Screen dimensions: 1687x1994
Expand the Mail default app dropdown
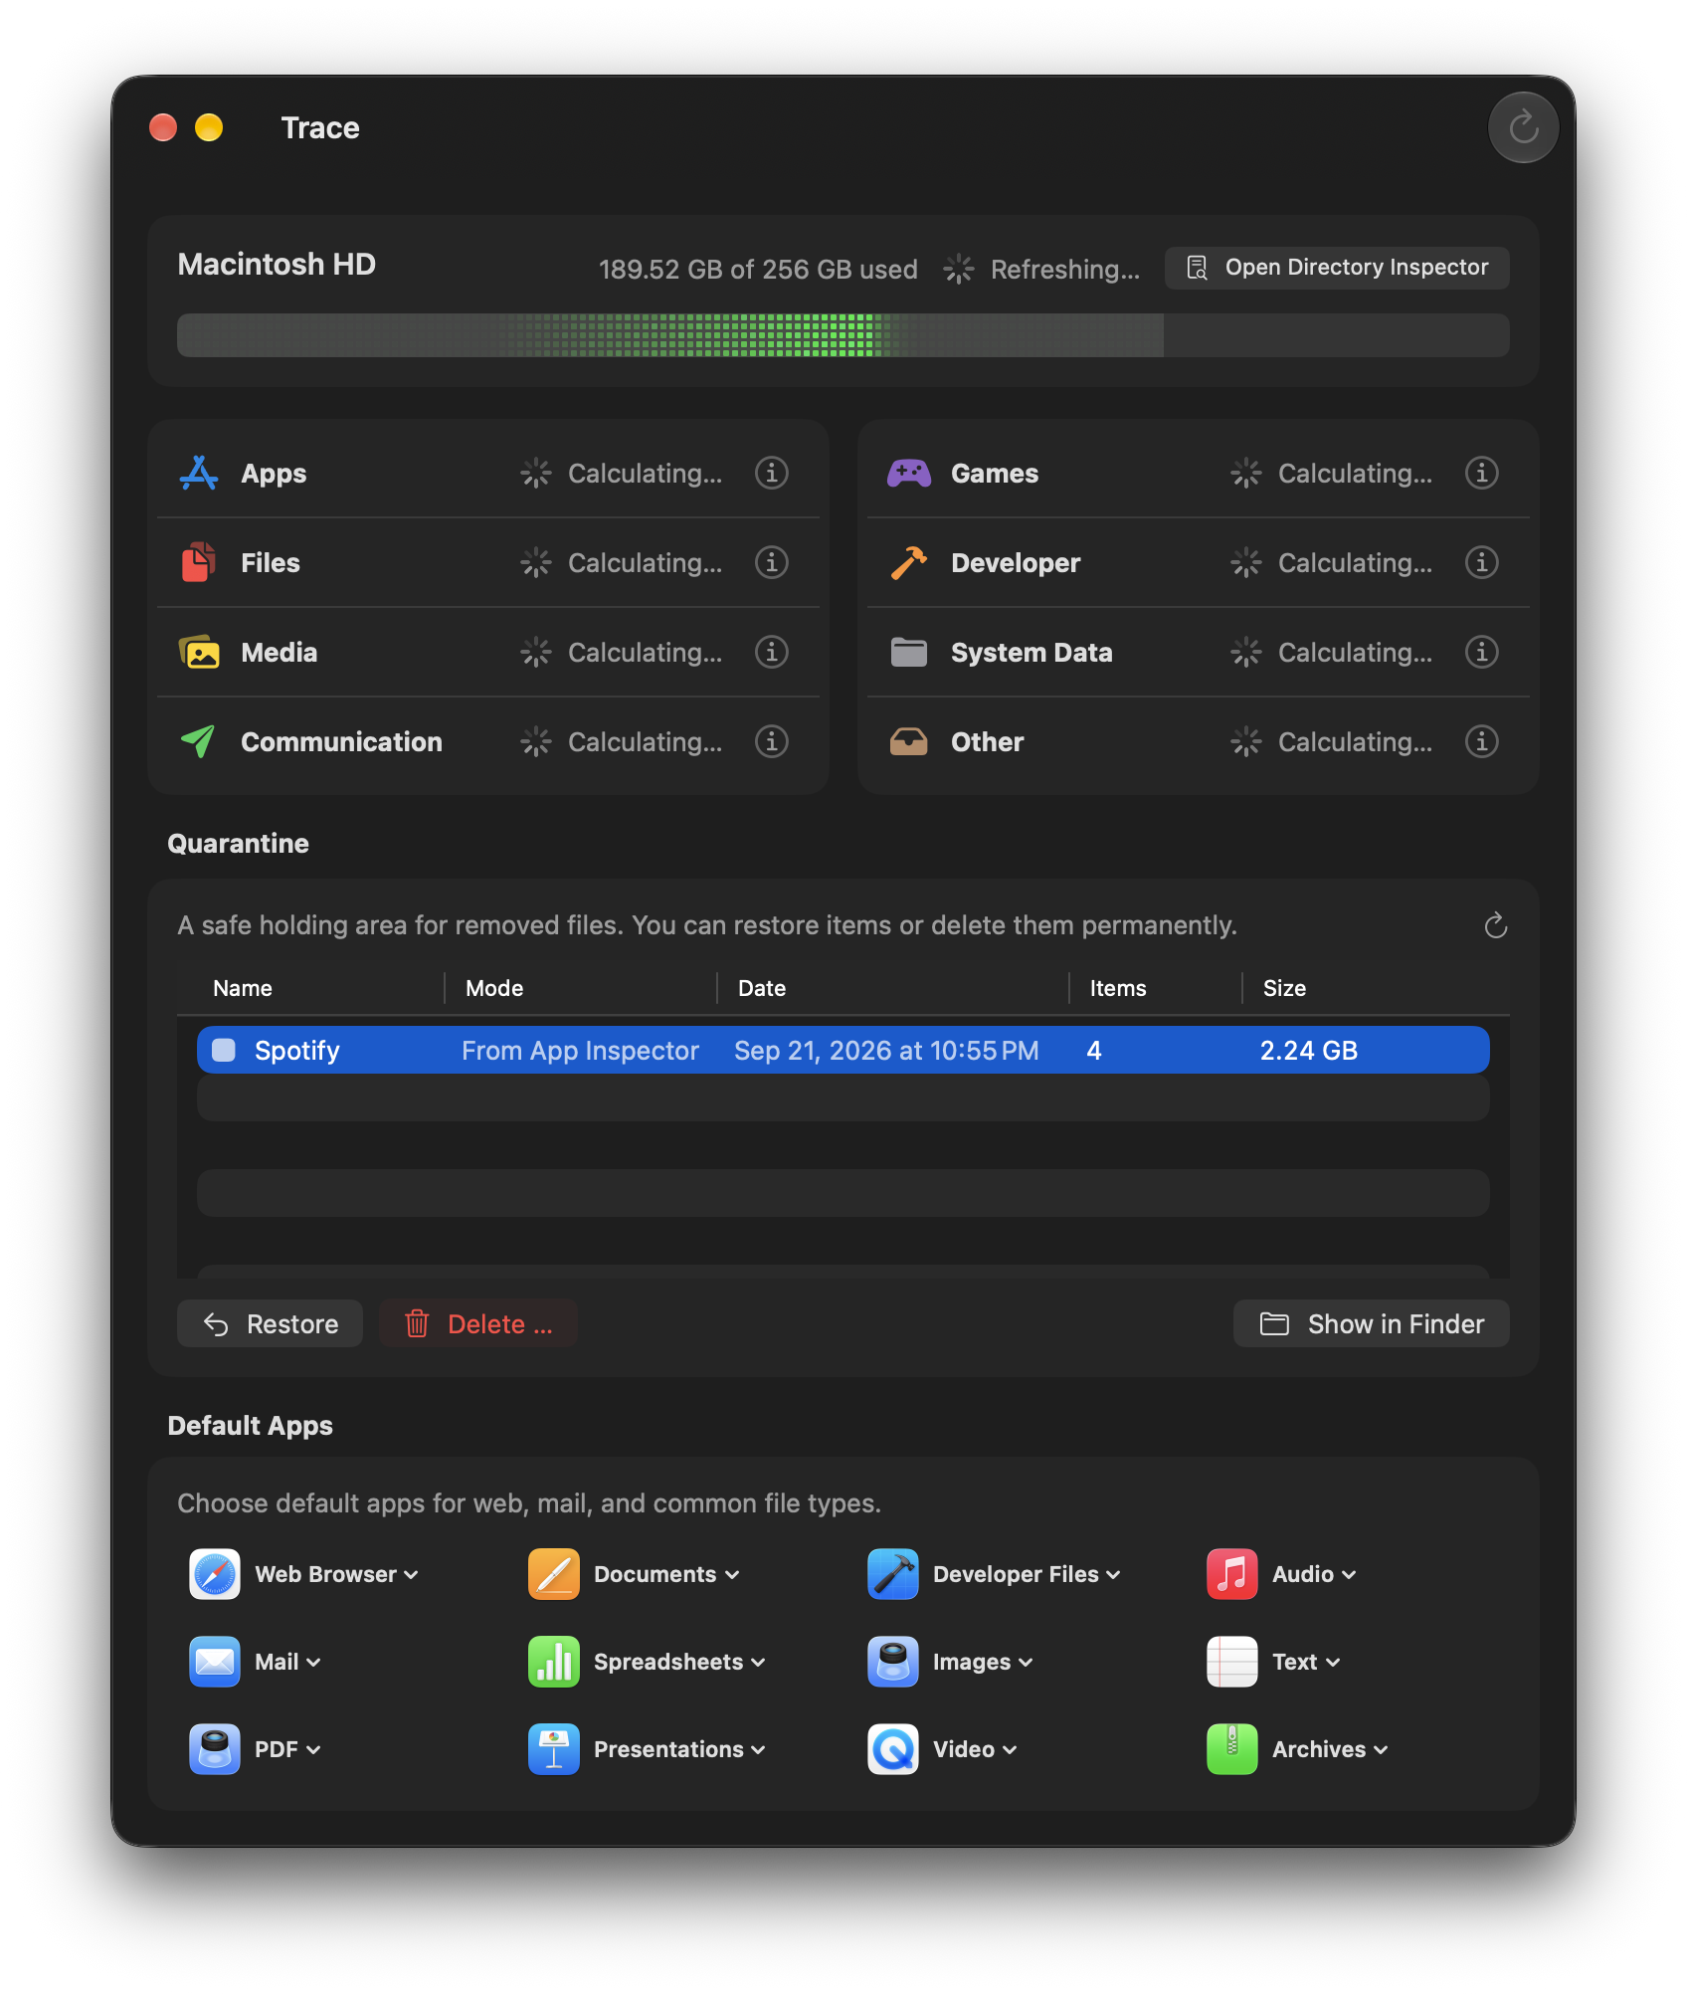(287, 1662)
